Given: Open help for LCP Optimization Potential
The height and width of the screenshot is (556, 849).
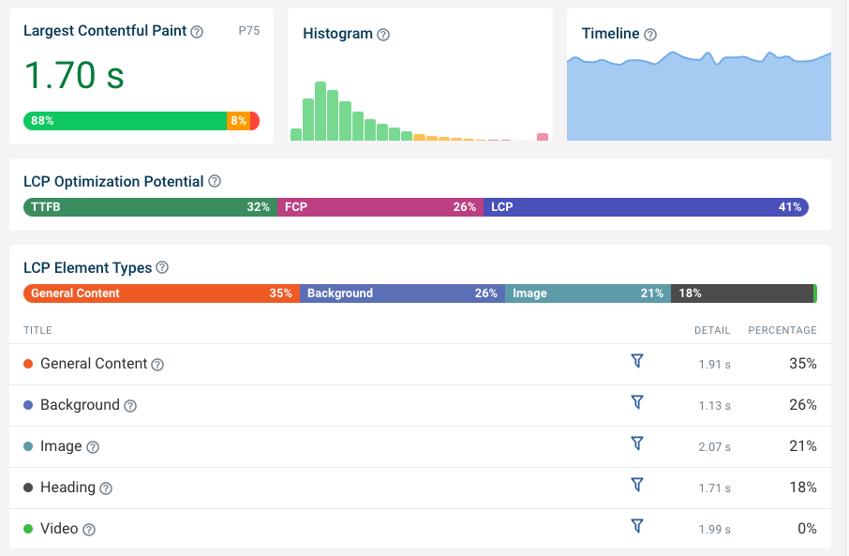Looking at the screenshot, I should pos(214,181).
